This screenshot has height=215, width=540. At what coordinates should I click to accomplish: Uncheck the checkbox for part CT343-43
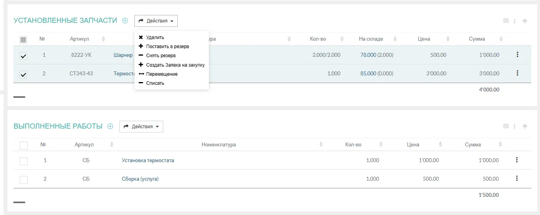pyautogui.click(x=24, y=74)
